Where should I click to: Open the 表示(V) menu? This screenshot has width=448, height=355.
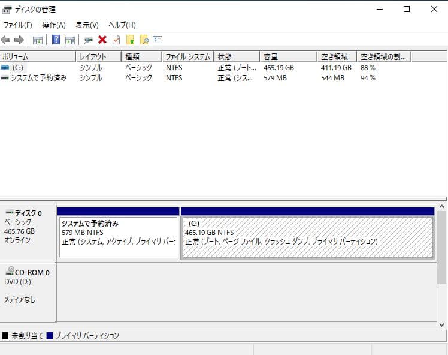coord(87,25)
